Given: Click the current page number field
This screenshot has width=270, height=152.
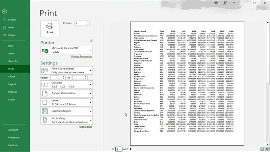Looking at the screenshot, I should (x=119, y=149).
